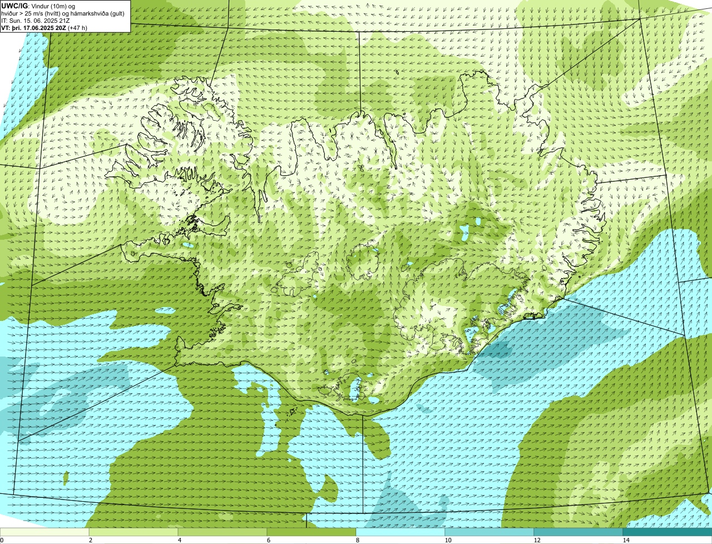The height and width of the screenshot is (544, 712).
Task: Click the scale label '12'
Action: 537,540
